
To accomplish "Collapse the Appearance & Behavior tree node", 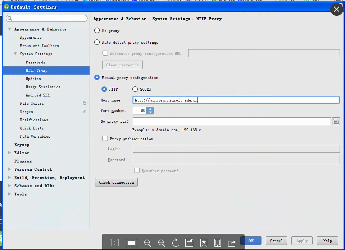I will pyautogui.click(x=9, y=29).
